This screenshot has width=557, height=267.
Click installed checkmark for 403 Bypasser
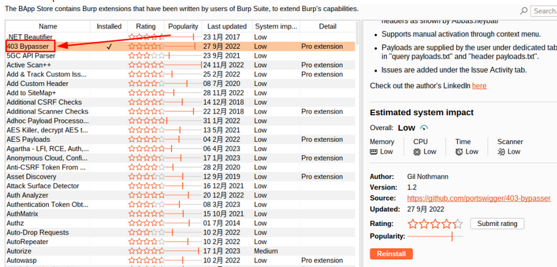(x=109, y=46)
